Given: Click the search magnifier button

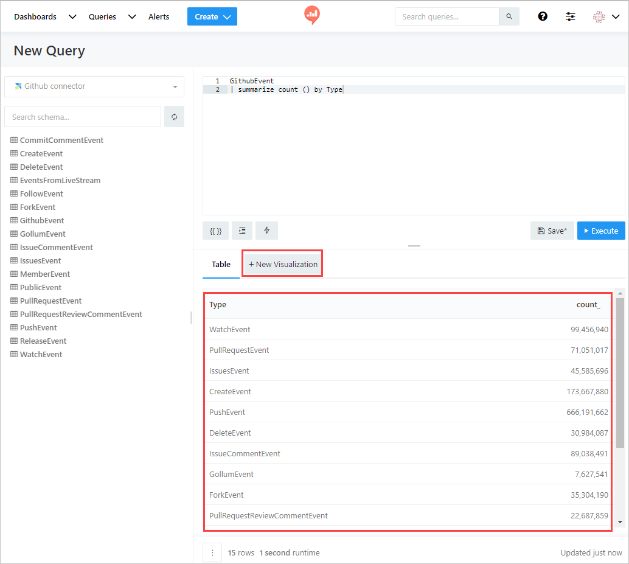Looking at the screenshot, I should (509, 16).
